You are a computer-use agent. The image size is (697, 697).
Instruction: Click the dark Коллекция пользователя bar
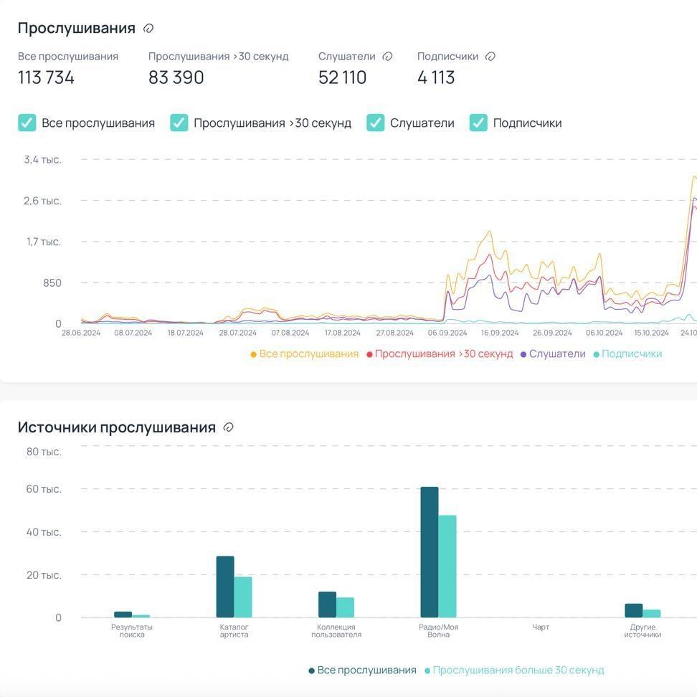click(x=327, y=604)
